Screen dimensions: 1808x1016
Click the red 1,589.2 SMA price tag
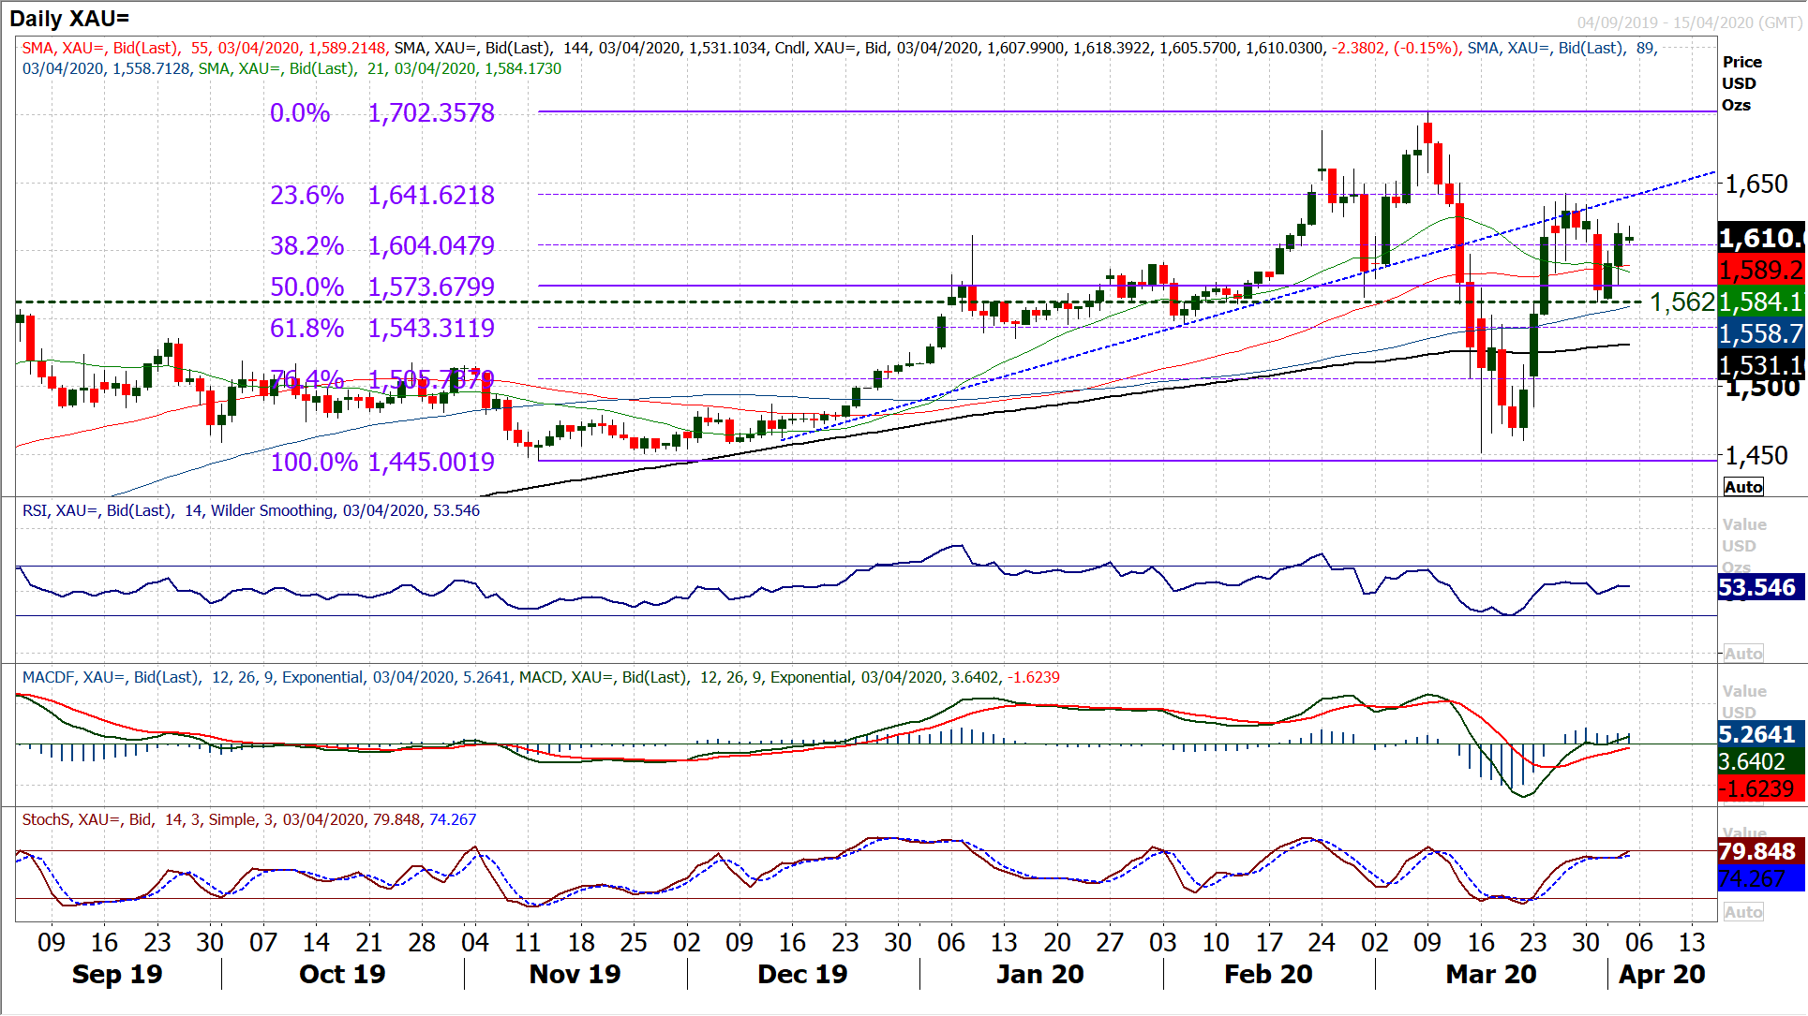(x=1761, y=270)
